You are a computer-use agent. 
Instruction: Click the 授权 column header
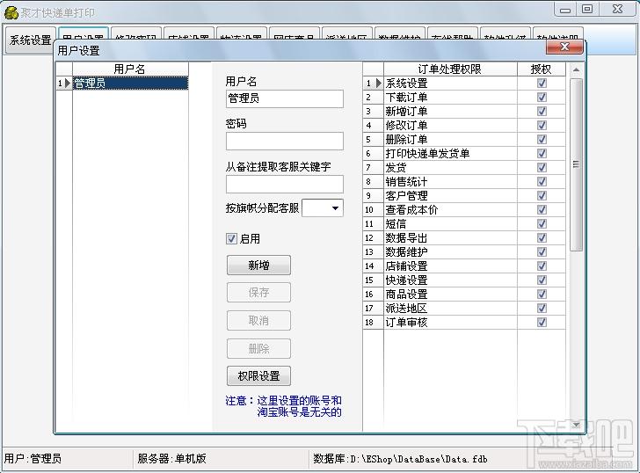(542, 69)
